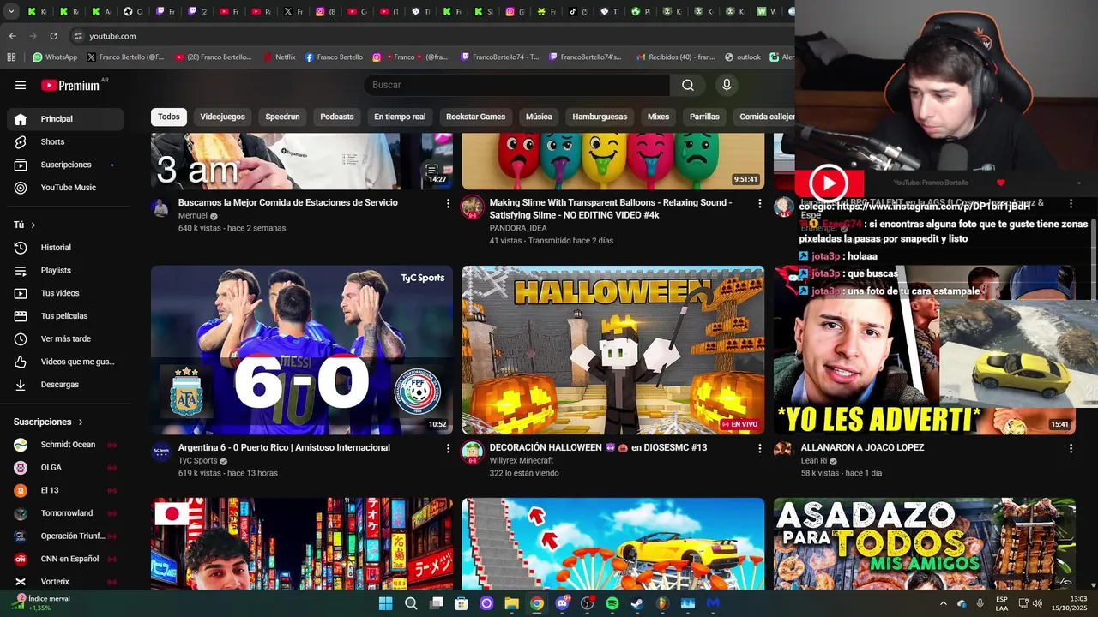
Task: Open Discord from the taskbar
Action: 562,603
